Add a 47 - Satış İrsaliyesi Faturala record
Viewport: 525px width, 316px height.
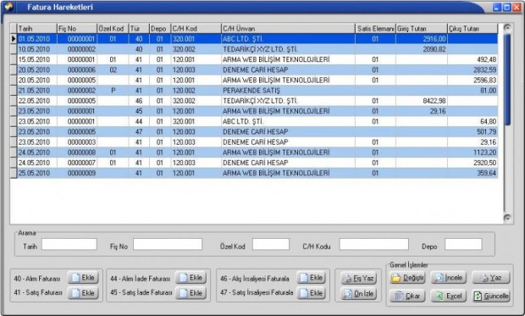311,293
